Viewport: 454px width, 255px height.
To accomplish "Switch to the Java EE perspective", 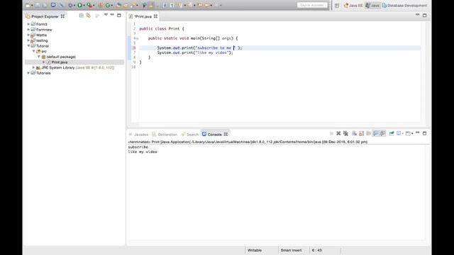I will click(353, 6).
